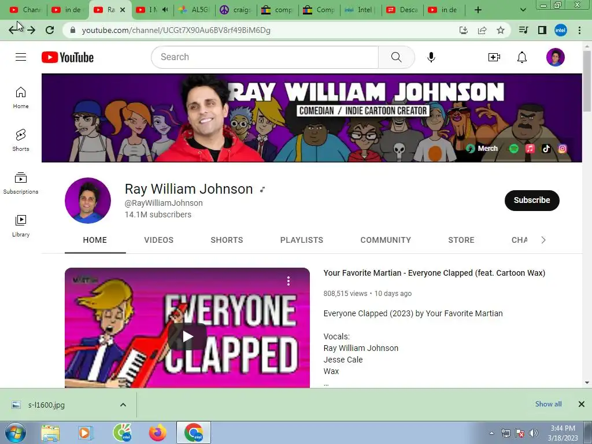Click the video three-dot options
Screen dimensions: 592x444
click(x=288, y=281)
